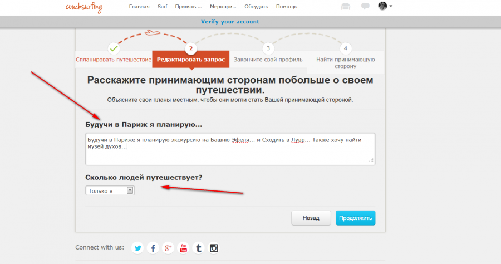Viewport: 501px width, 264px height.
Task: Click the Verify your account link
Action: (230, 22)
